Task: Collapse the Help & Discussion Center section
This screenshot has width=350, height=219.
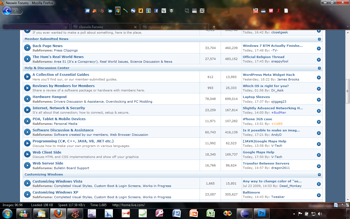Action: pos(319,68)
